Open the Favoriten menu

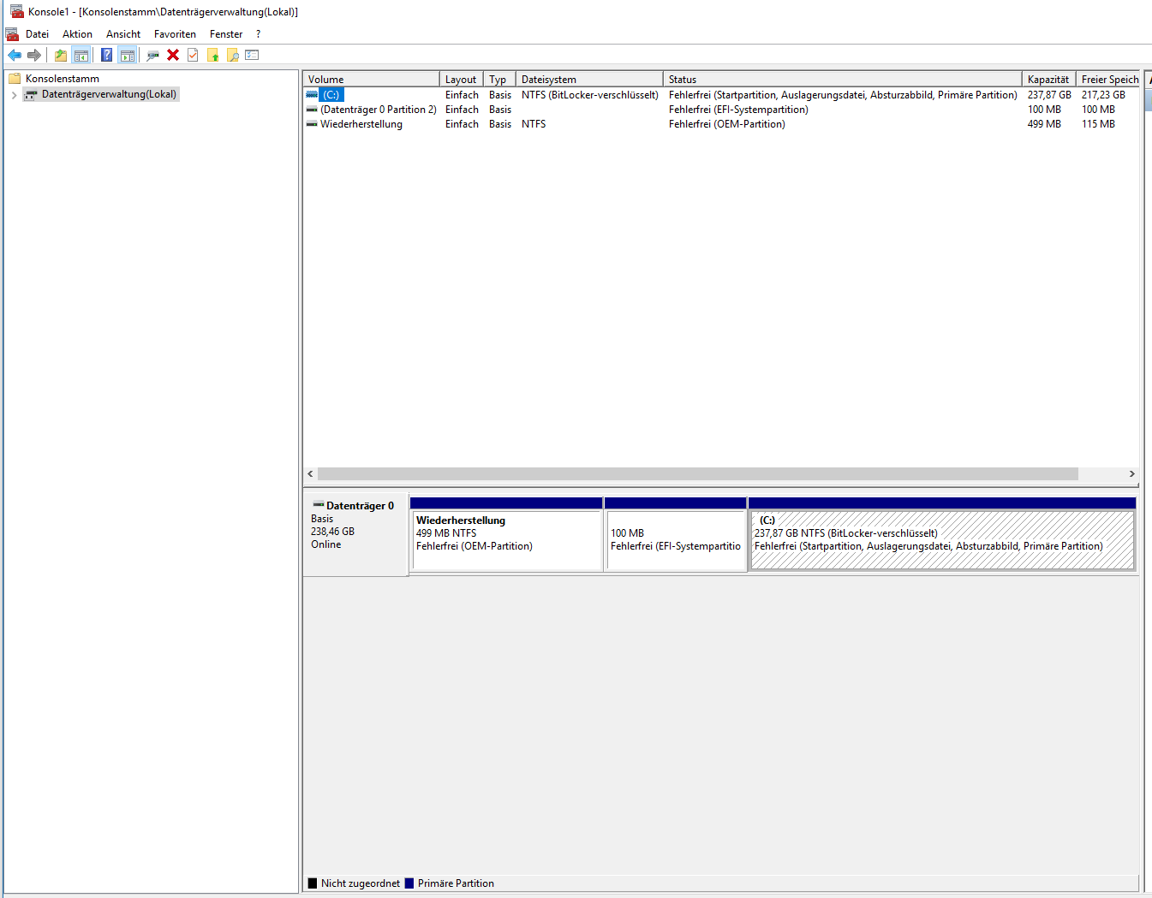(175, 34)
